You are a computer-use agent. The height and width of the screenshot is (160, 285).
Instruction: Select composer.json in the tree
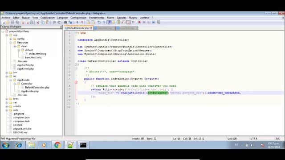[x=21, y=117]
